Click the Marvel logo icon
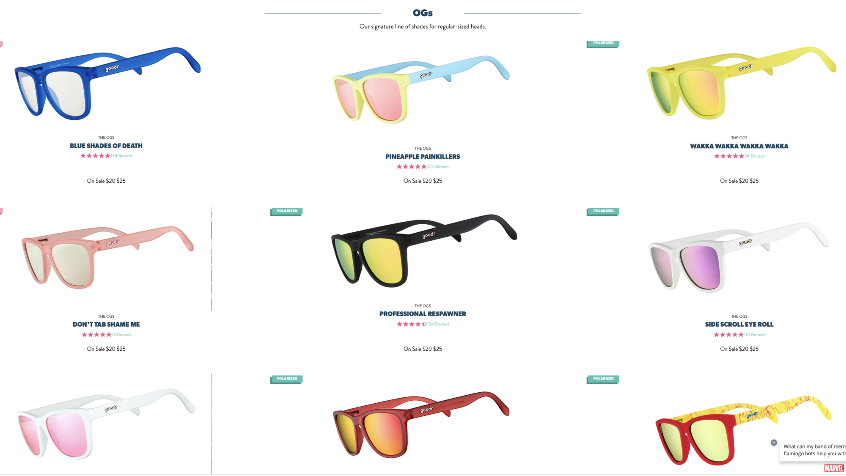The image size is (846, 476). pos(834,468)
